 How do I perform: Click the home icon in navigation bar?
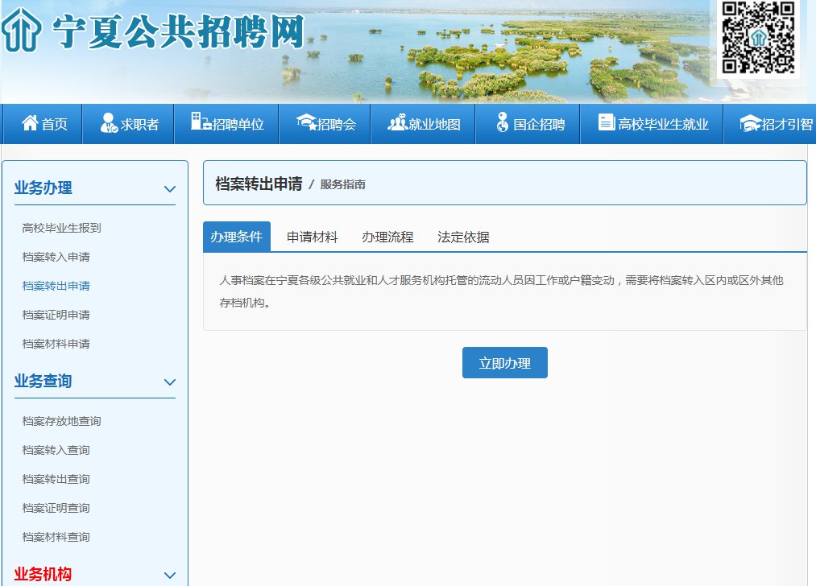tap(30, 123)
